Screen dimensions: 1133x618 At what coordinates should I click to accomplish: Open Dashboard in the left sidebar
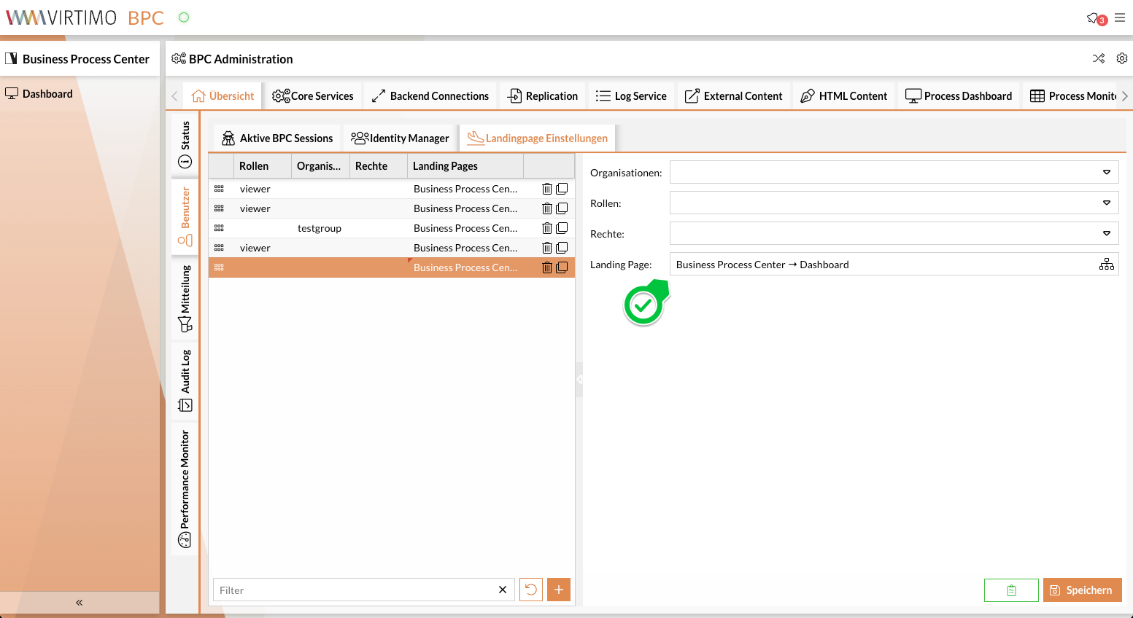(x=47, y=94)
